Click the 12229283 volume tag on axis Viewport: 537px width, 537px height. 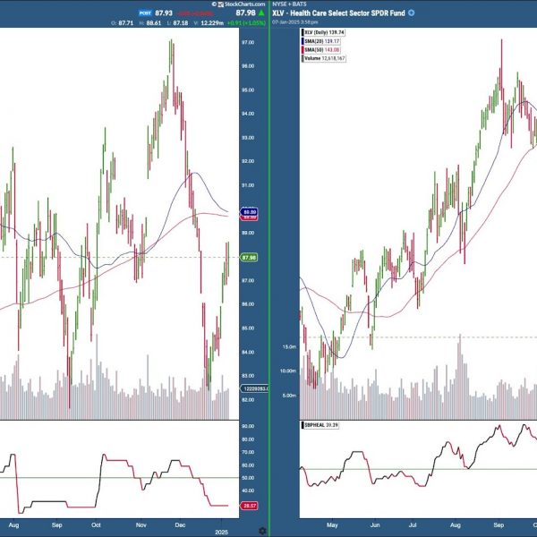pos(255,388)
